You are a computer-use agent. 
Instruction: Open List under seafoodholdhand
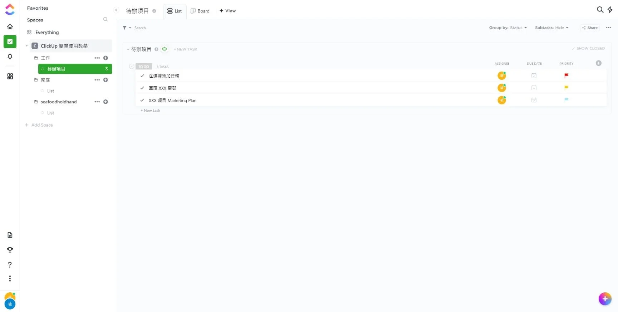coord(50,113)
